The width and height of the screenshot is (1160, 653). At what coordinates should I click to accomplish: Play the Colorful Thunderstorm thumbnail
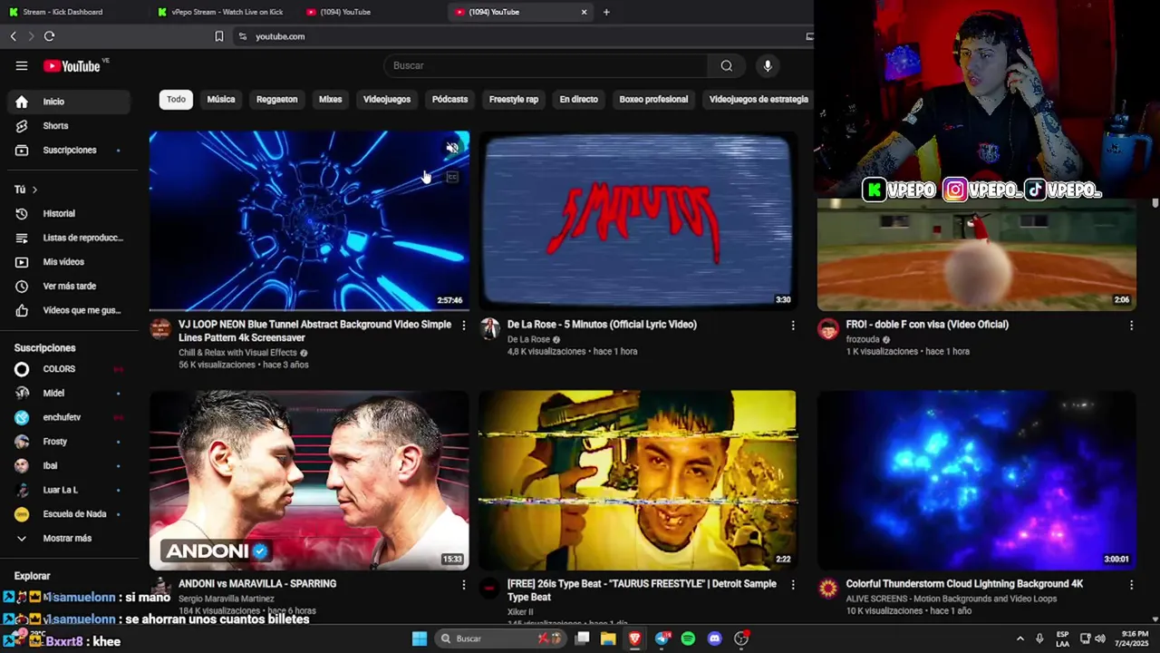coord(977,480)
